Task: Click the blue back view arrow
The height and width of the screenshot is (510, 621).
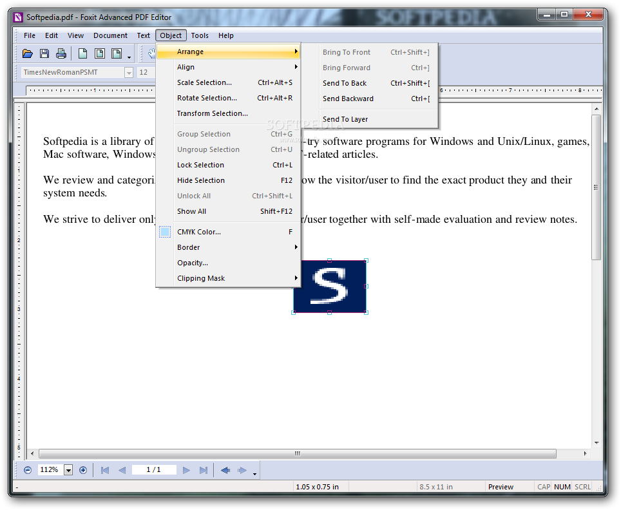Action: (225, 470)
